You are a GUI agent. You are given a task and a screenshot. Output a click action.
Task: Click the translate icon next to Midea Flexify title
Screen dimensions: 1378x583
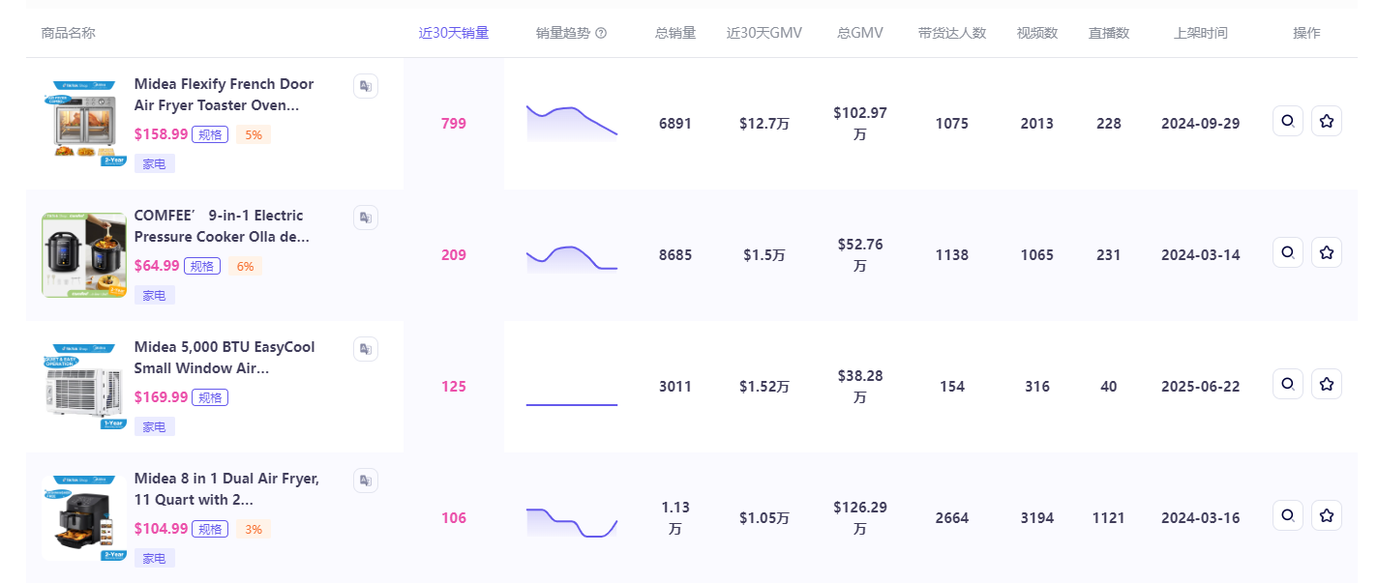365,86
